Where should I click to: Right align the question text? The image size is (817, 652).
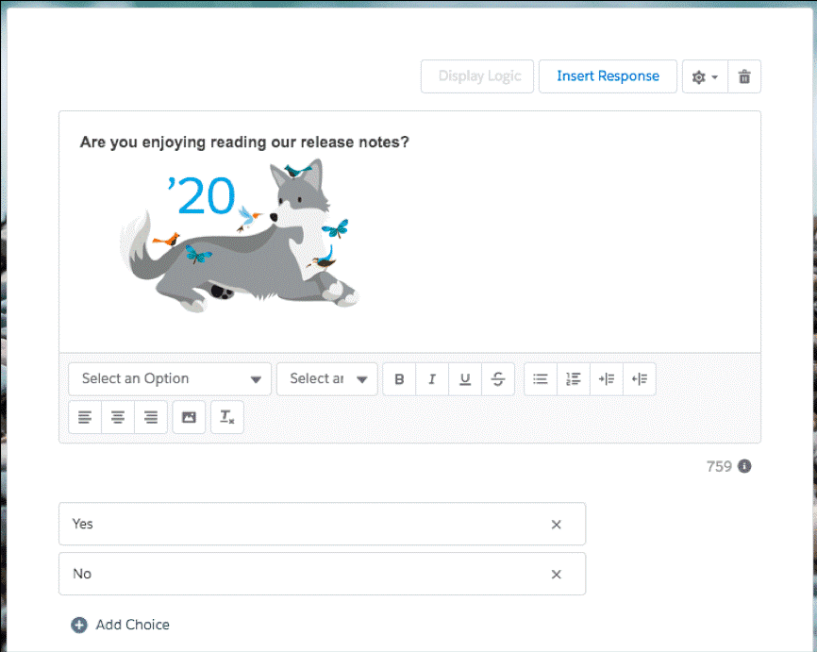point(151,417)
